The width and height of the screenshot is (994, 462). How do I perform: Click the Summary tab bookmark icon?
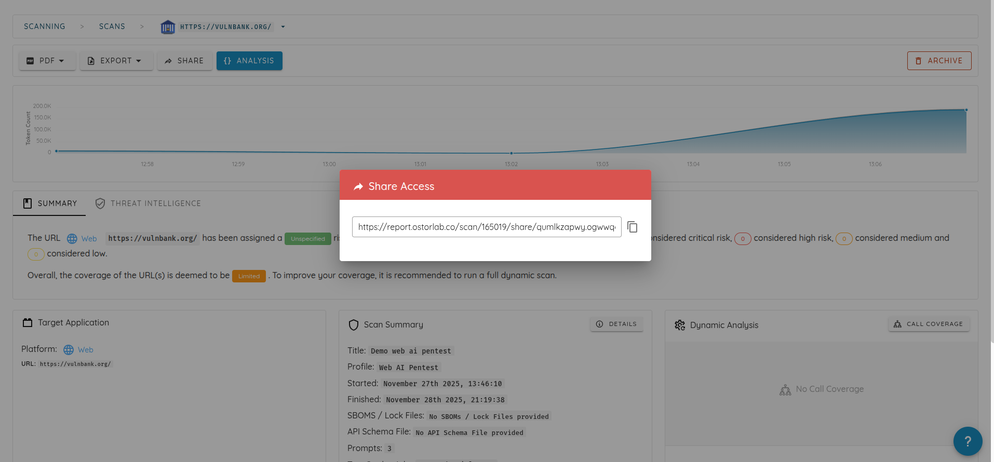click(x=28, y=203)
